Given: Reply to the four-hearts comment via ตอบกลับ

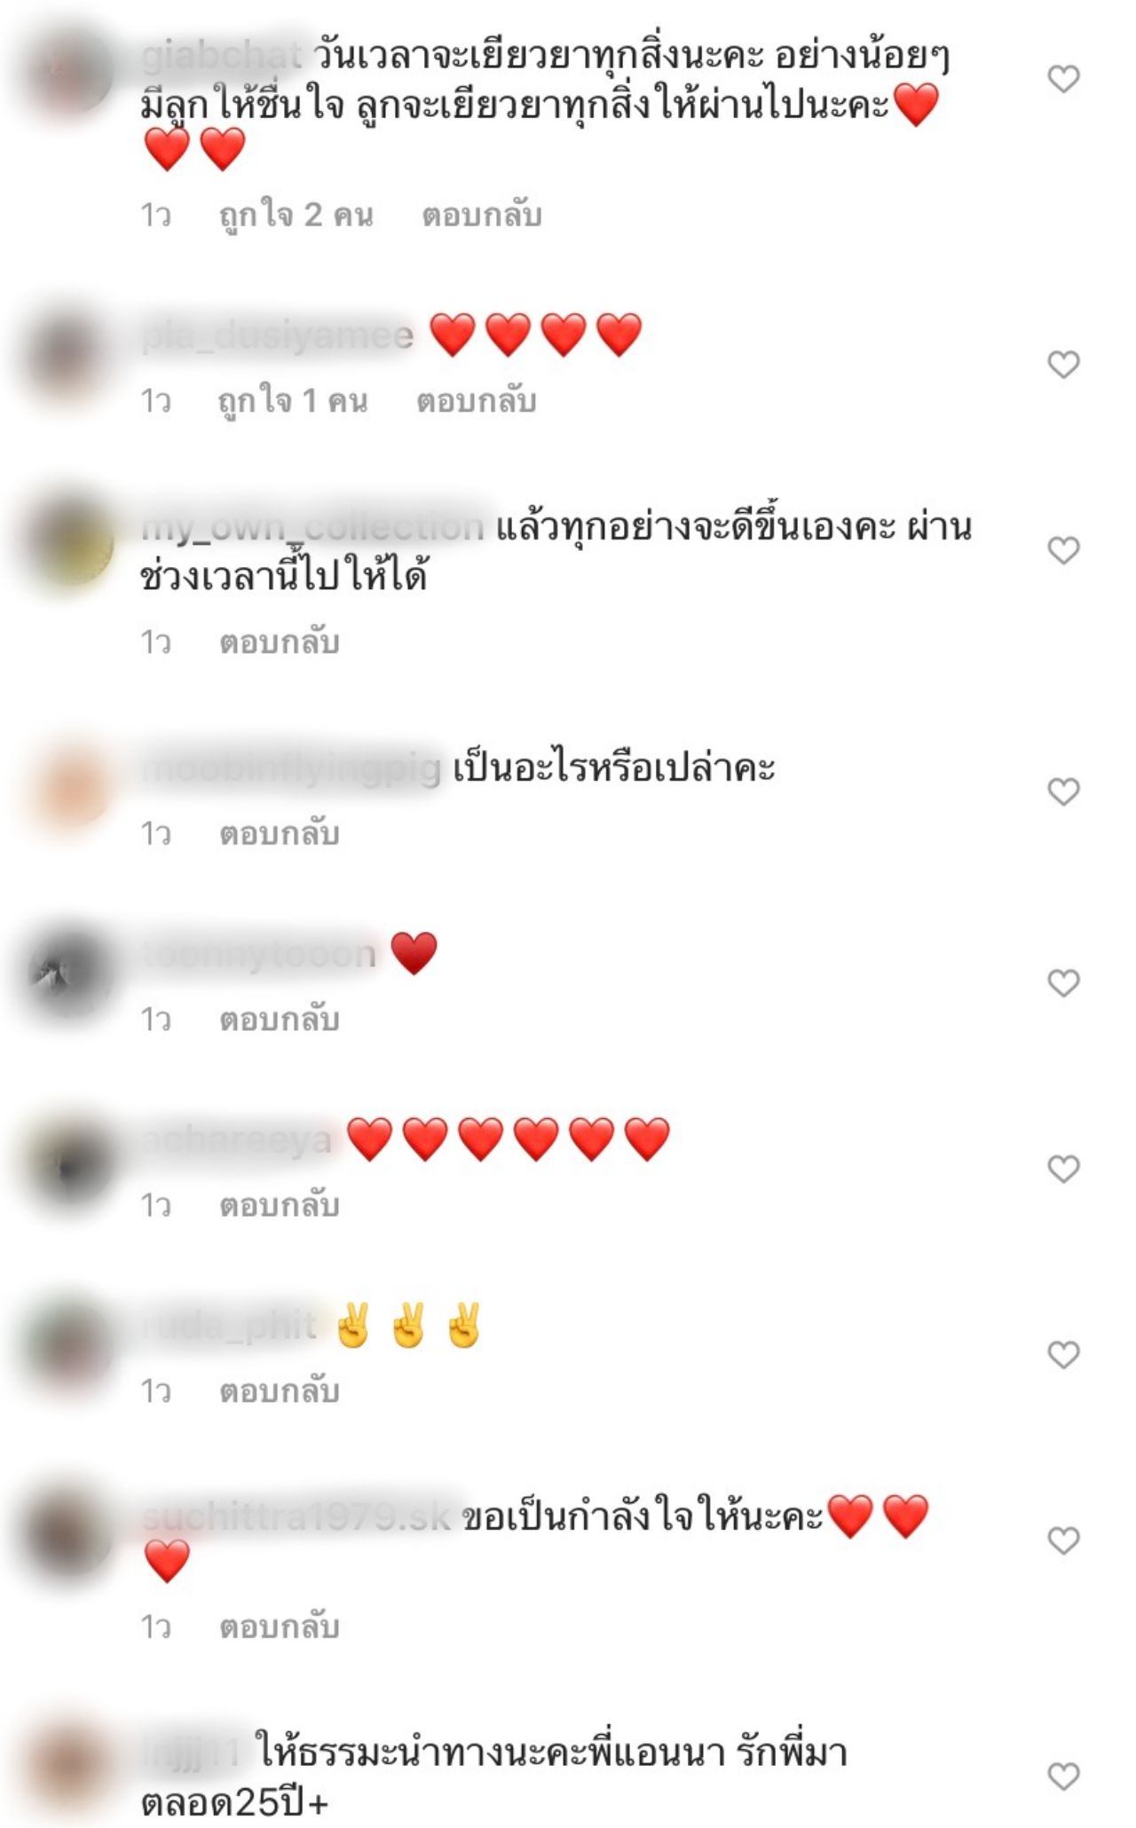Looking at the screenshot, I should tap(477, 401).
